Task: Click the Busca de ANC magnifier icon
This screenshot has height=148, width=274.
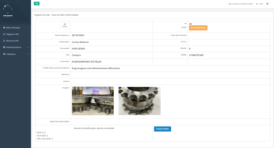Action: (4, 41)
